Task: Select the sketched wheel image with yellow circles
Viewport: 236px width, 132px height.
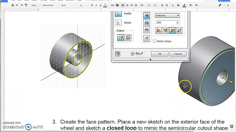Action: [73, 57]
